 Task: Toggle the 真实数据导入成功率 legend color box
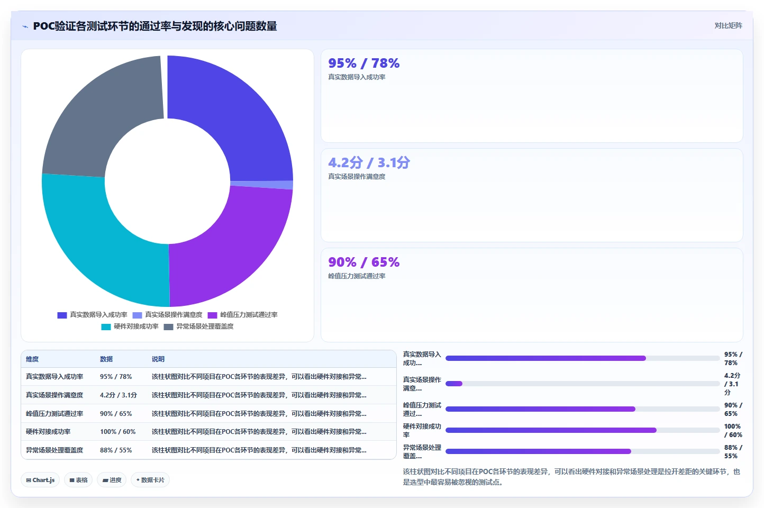click(62, 315)
